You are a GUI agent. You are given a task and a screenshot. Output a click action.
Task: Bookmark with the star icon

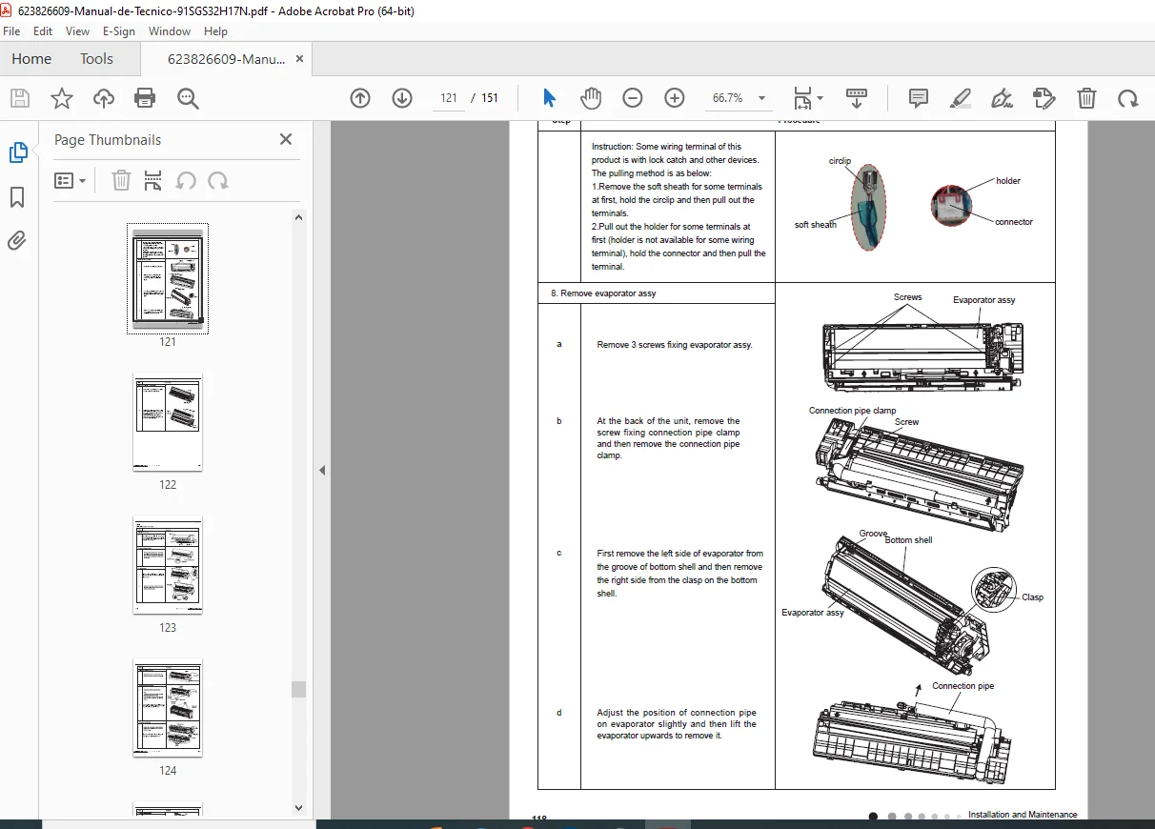coord(62,98)
